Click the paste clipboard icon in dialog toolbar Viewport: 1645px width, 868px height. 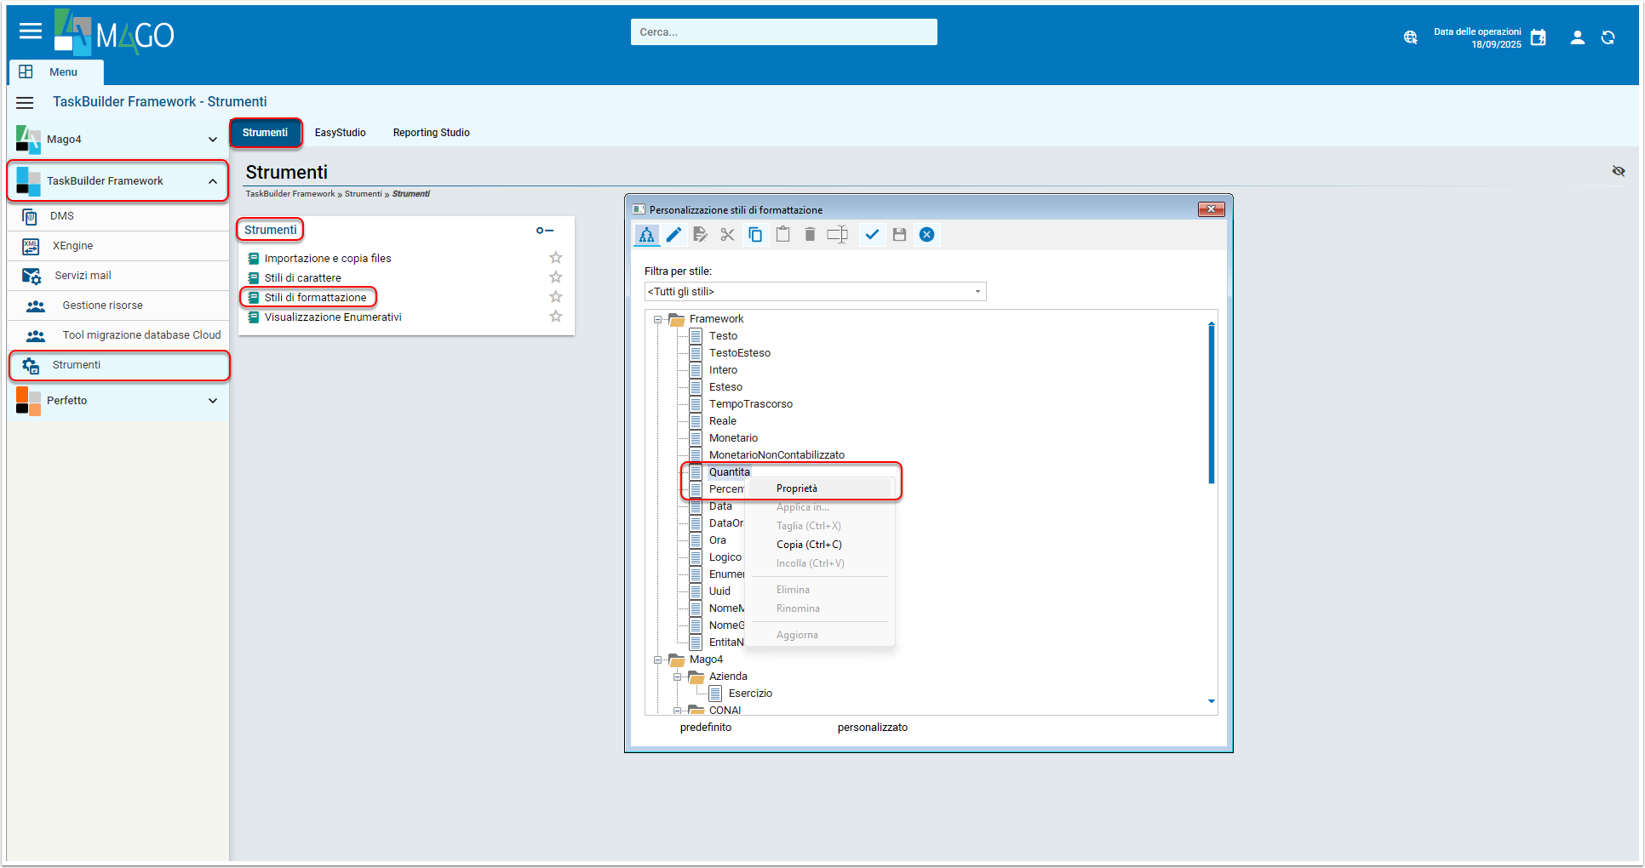point(783,235)
